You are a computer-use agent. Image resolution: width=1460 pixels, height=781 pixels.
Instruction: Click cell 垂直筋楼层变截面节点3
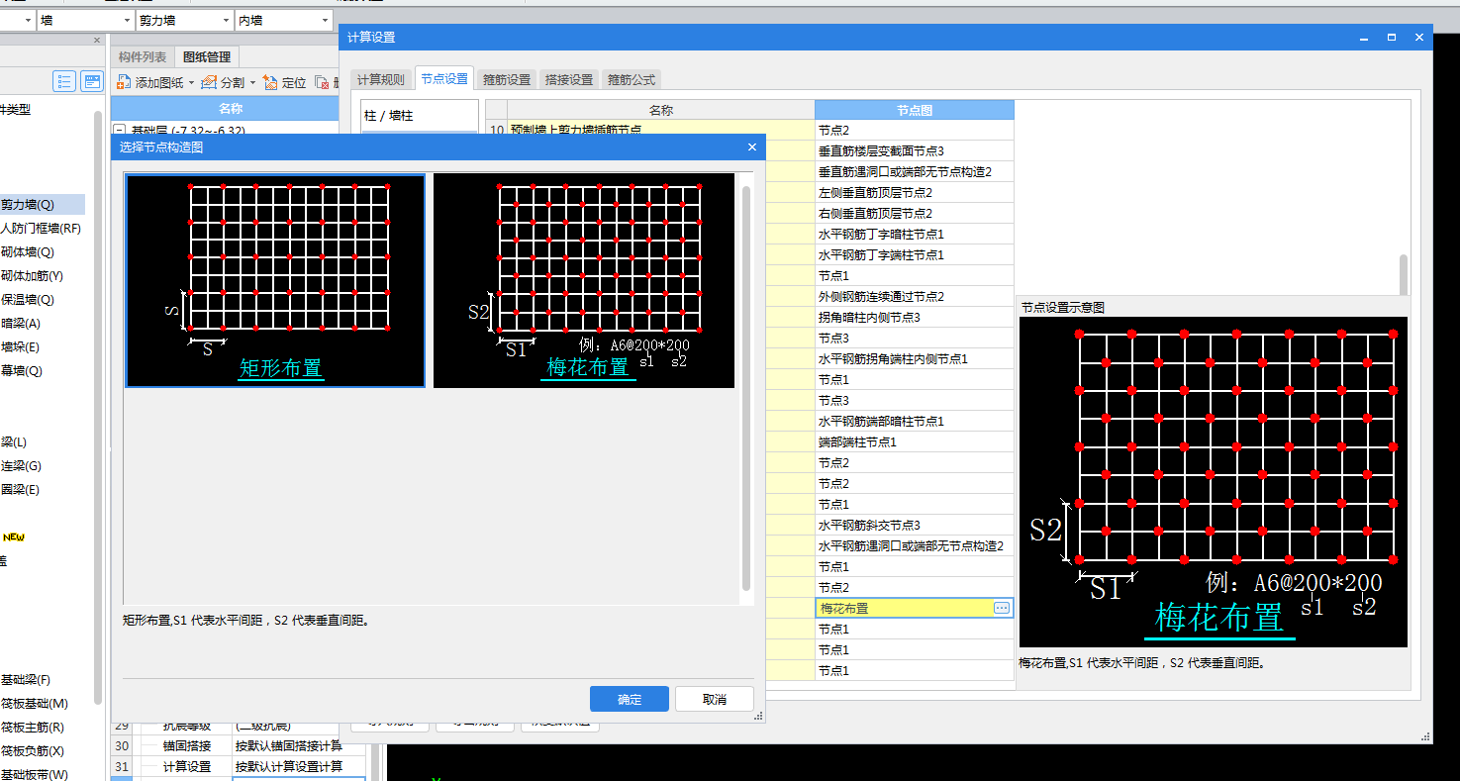coord(914,150)
